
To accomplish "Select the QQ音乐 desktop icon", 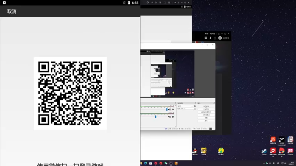I will [221, 151].
